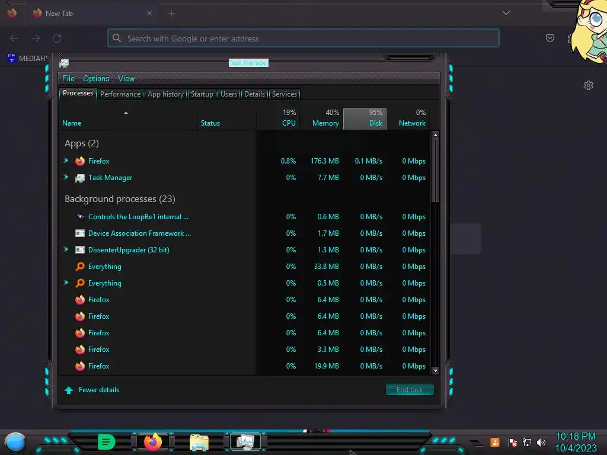Select the DissenterUpgrader (32 bit) row name
Viewport: 607px width, 455px height.
pos(129,250)
